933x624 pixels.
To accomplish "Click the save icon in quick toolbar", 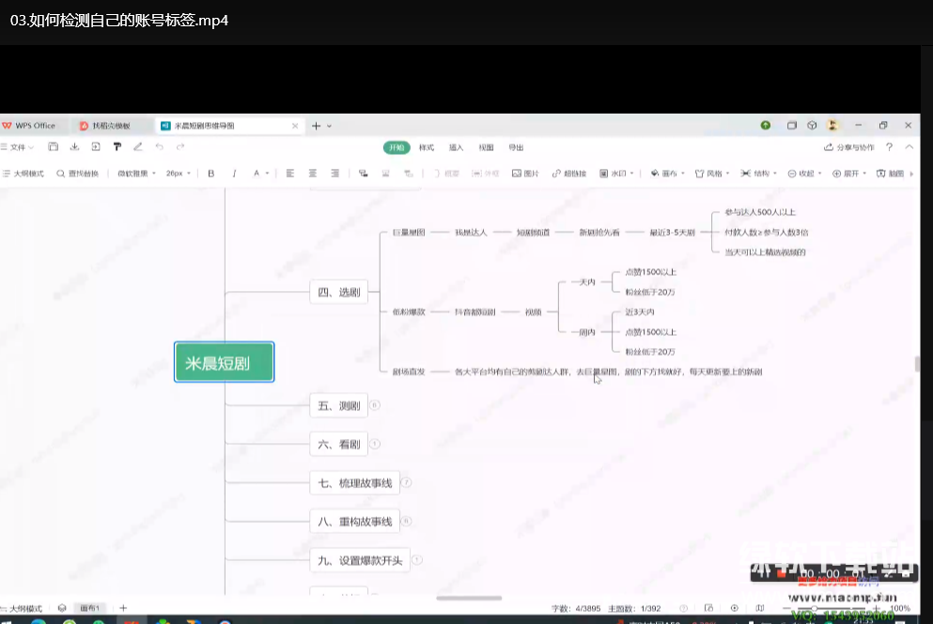I will tap(54, 147).
